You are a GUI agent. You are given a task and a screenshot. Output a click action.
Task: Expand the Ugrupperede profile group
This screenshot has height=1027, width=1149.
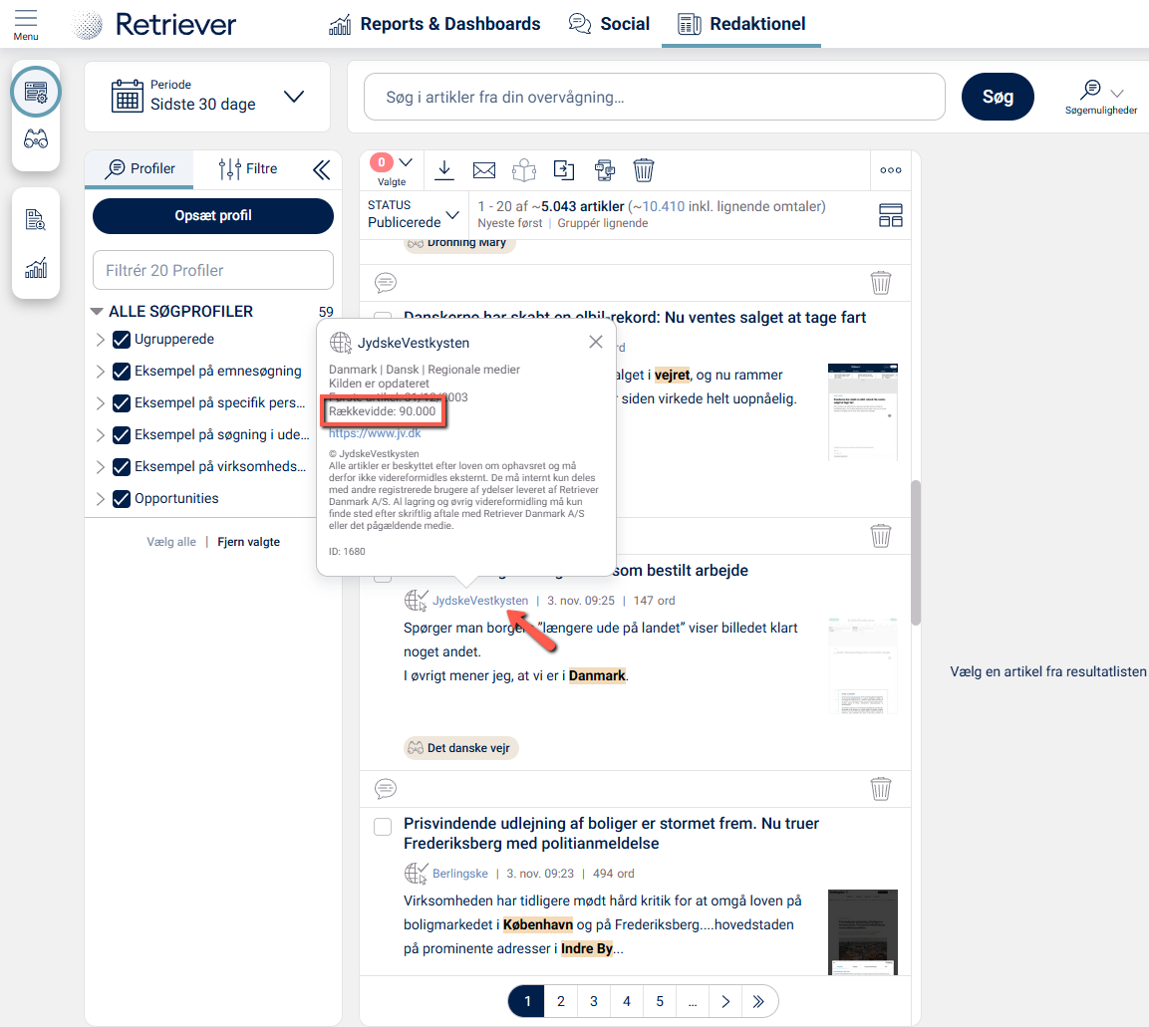pos(101,339)
